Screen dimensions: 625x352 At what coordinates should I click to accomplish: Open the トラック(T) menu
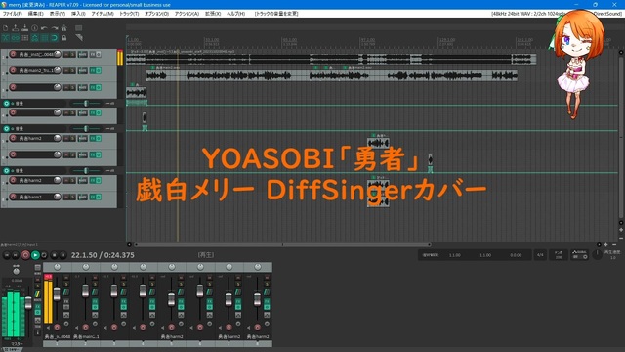tap(129, 14)
